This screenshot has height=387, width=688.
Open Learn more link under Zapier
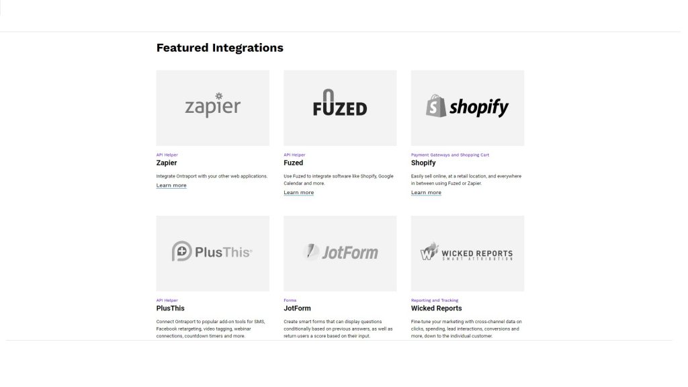click(x=171, y=185)
